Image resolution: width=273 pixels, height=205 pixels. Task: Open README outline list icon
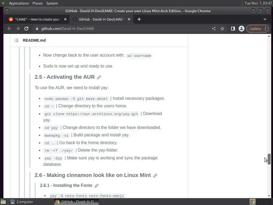(17, 40)
